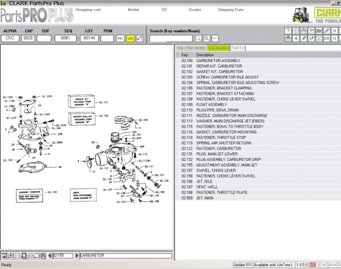Click the CARBURETOR description field

tap(126, 255)
